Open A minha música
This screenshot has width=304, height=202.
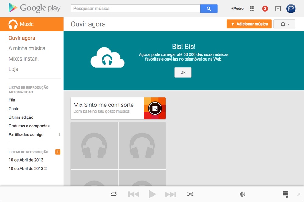coord(27,48)
